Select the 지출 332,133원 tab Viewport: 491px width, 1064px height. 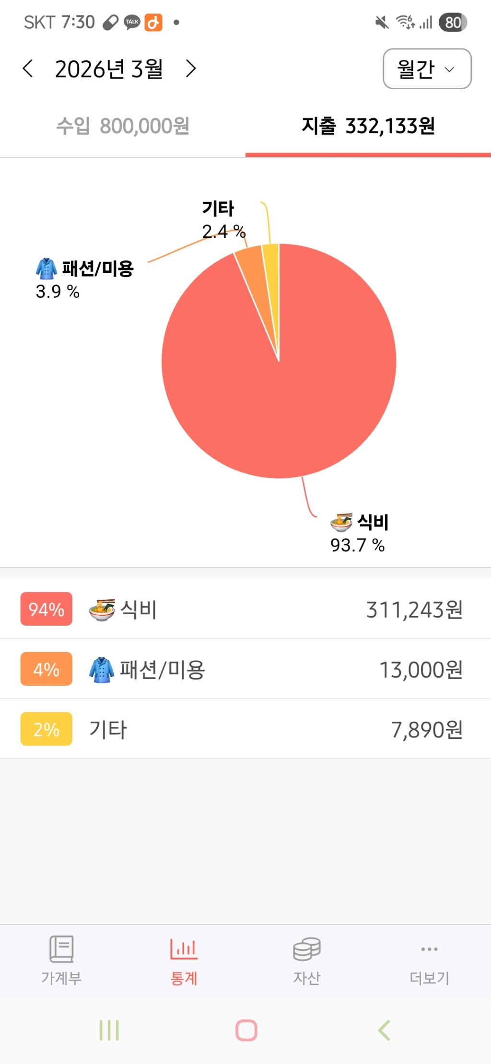tap(368, 126)
